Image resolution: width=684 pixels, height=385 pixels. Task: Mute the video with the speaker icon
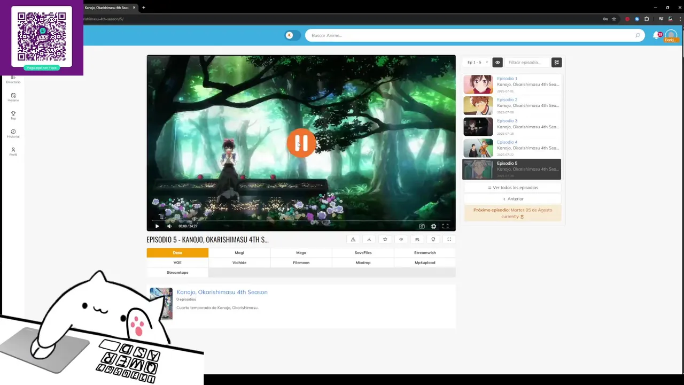click(169, 226)
